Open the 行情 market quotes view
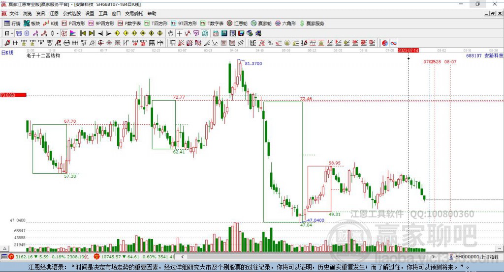Screen dimensions: 504x272 click(12, 24)
